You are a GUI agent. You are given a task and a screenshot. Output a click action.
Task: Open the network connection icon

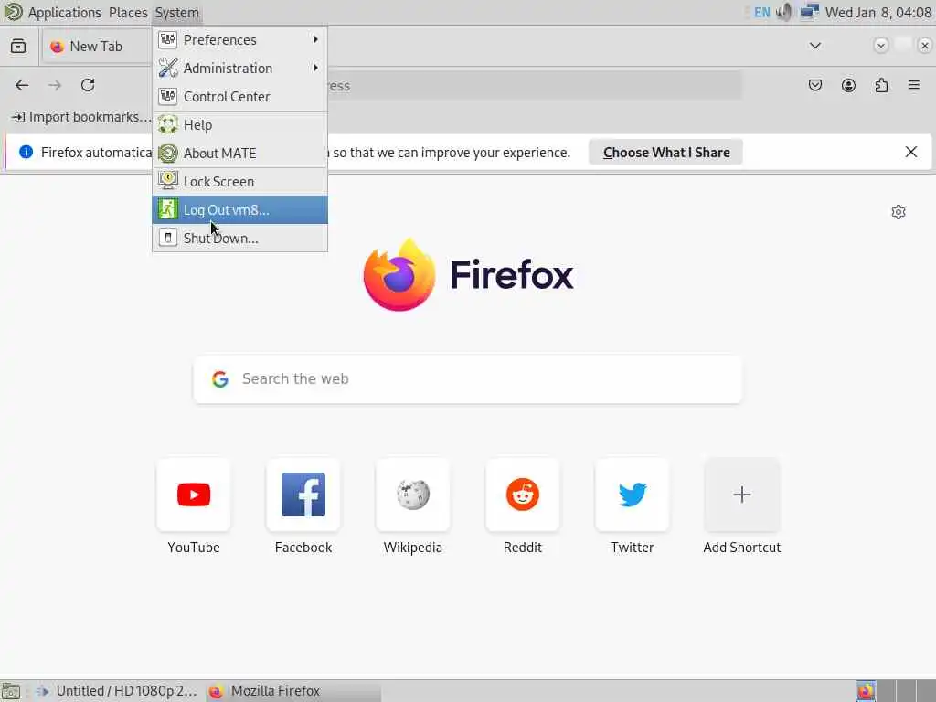[x=809, y=12]
